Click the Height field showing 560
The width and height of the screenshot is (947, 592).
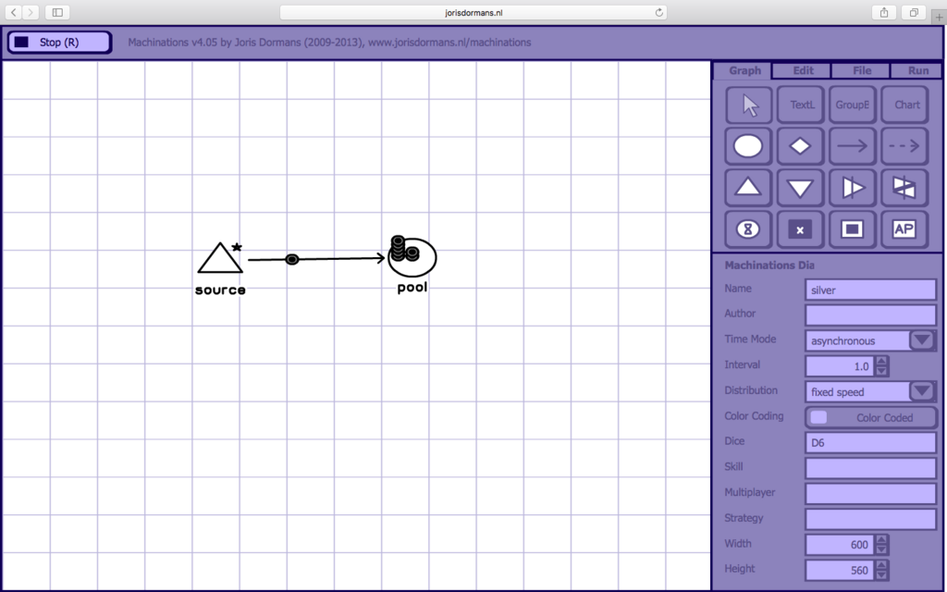(840, 570)
